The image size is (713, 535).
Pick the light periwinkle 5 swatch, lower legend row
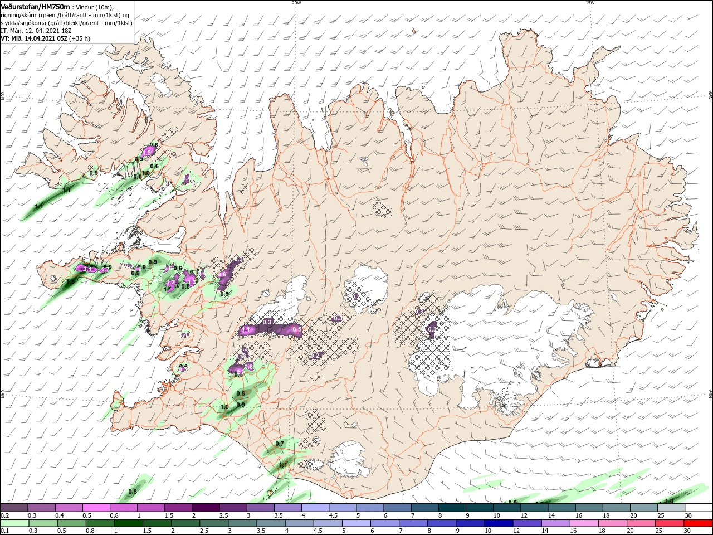click(356, 523)
